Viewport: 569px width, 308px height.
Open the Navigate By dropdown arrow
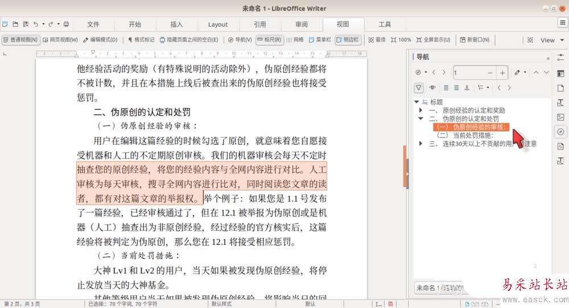(x=426, y=73)
